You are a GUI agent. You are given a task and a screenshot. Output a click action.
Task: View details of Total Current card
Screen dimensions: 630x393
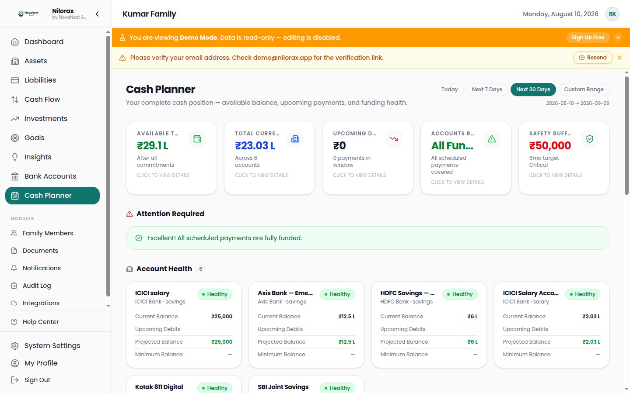261,175
